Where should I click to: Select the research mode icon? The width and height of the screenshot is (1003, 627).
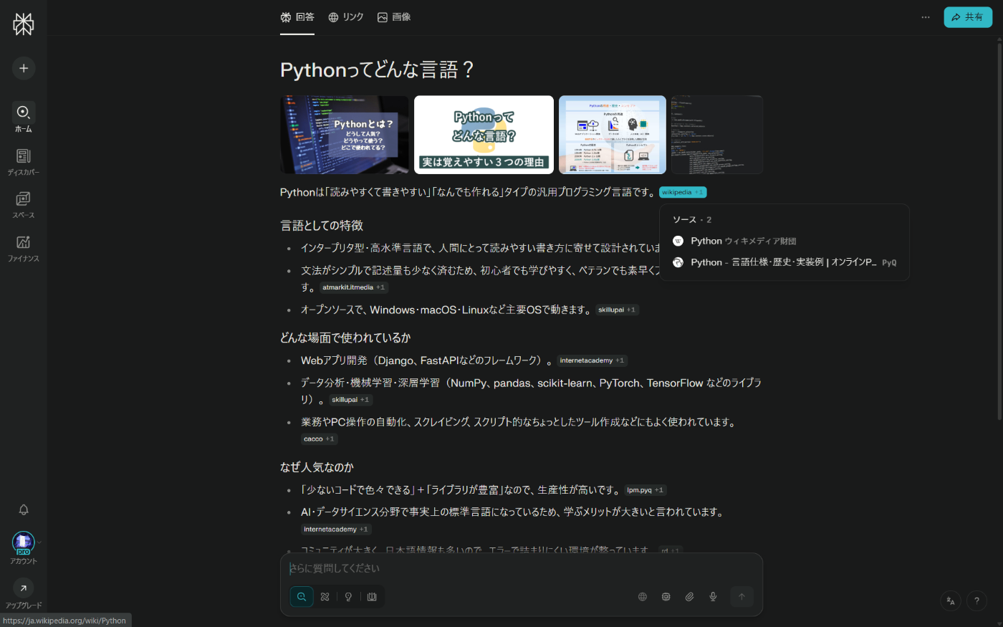325,596
